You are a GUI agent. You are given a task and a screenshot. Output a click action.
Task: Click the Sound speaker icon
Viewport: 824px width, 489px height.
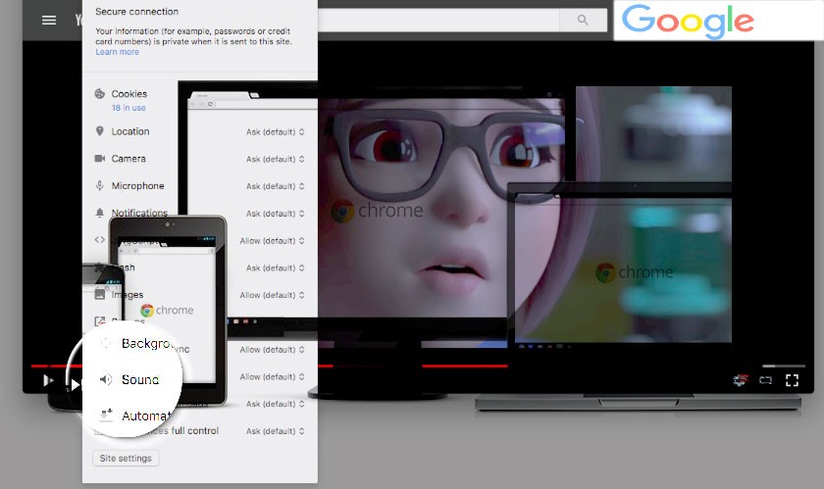(106, 379)
